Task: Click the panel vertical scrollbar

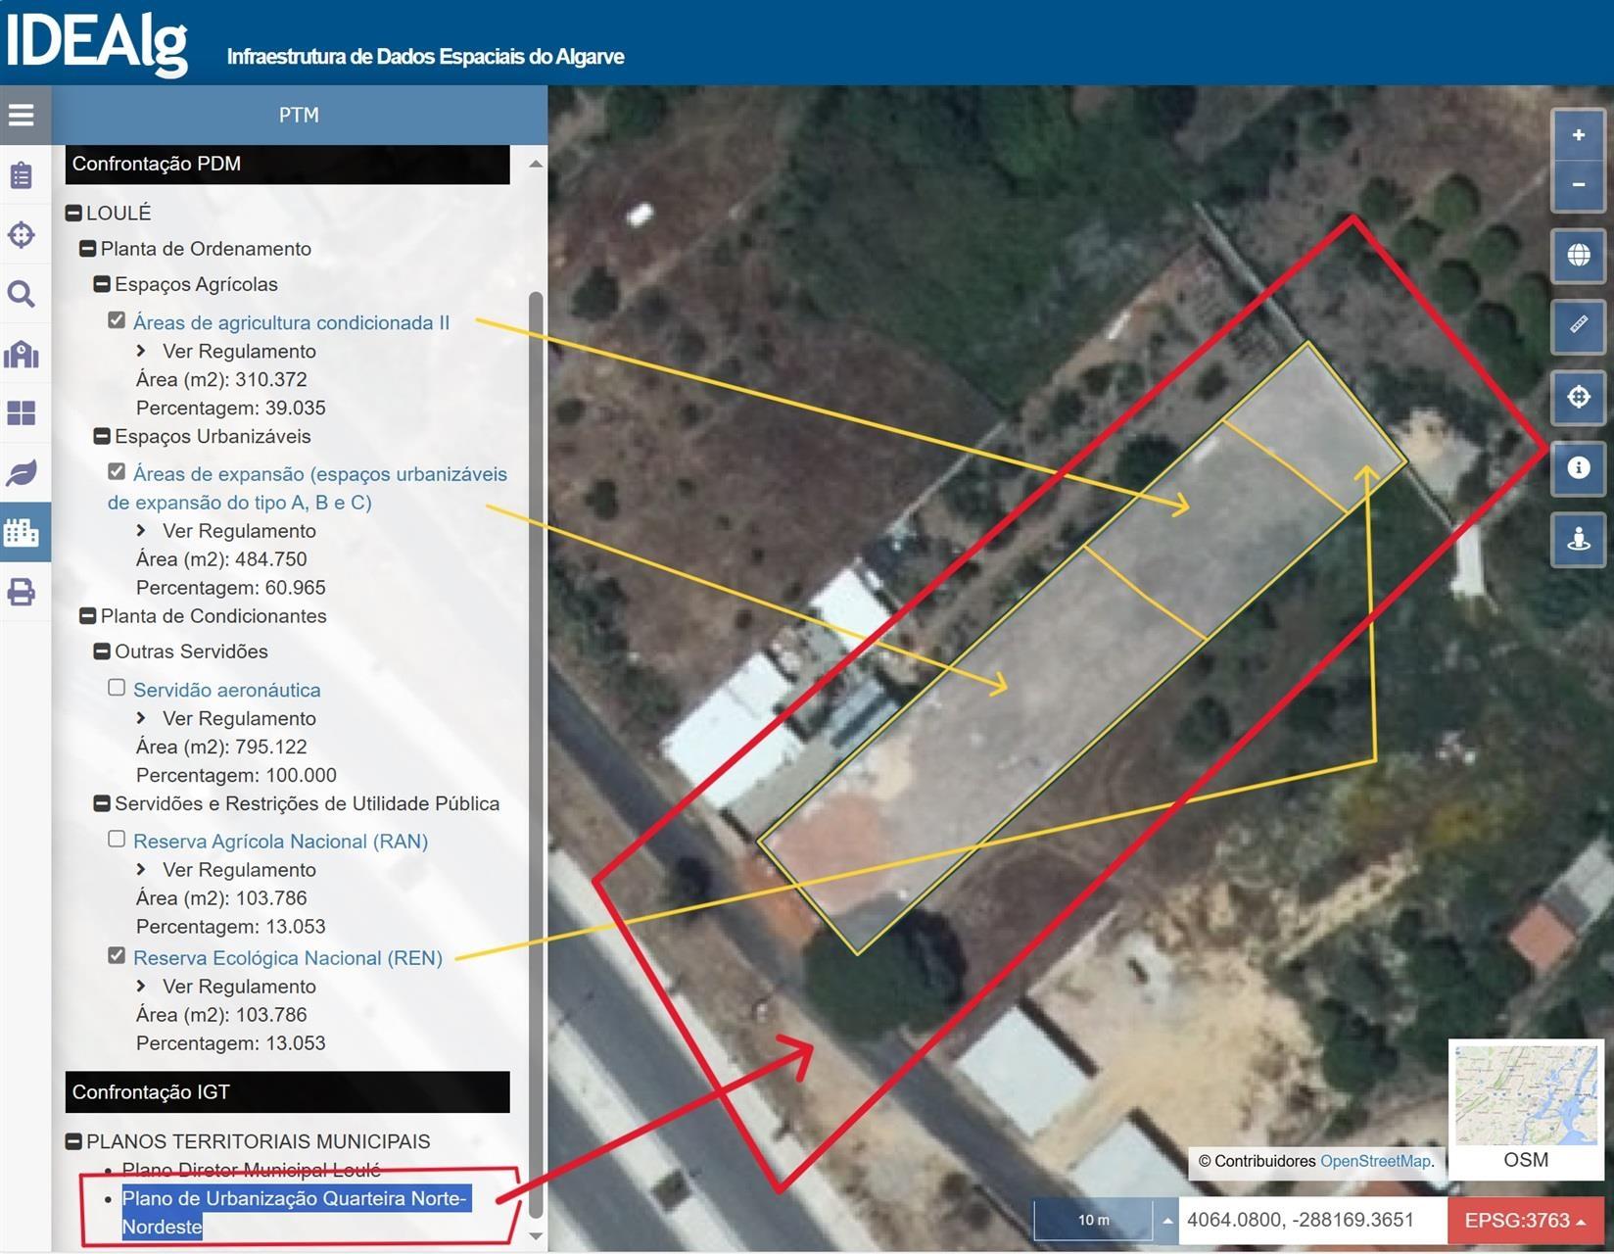Action: 535,686
